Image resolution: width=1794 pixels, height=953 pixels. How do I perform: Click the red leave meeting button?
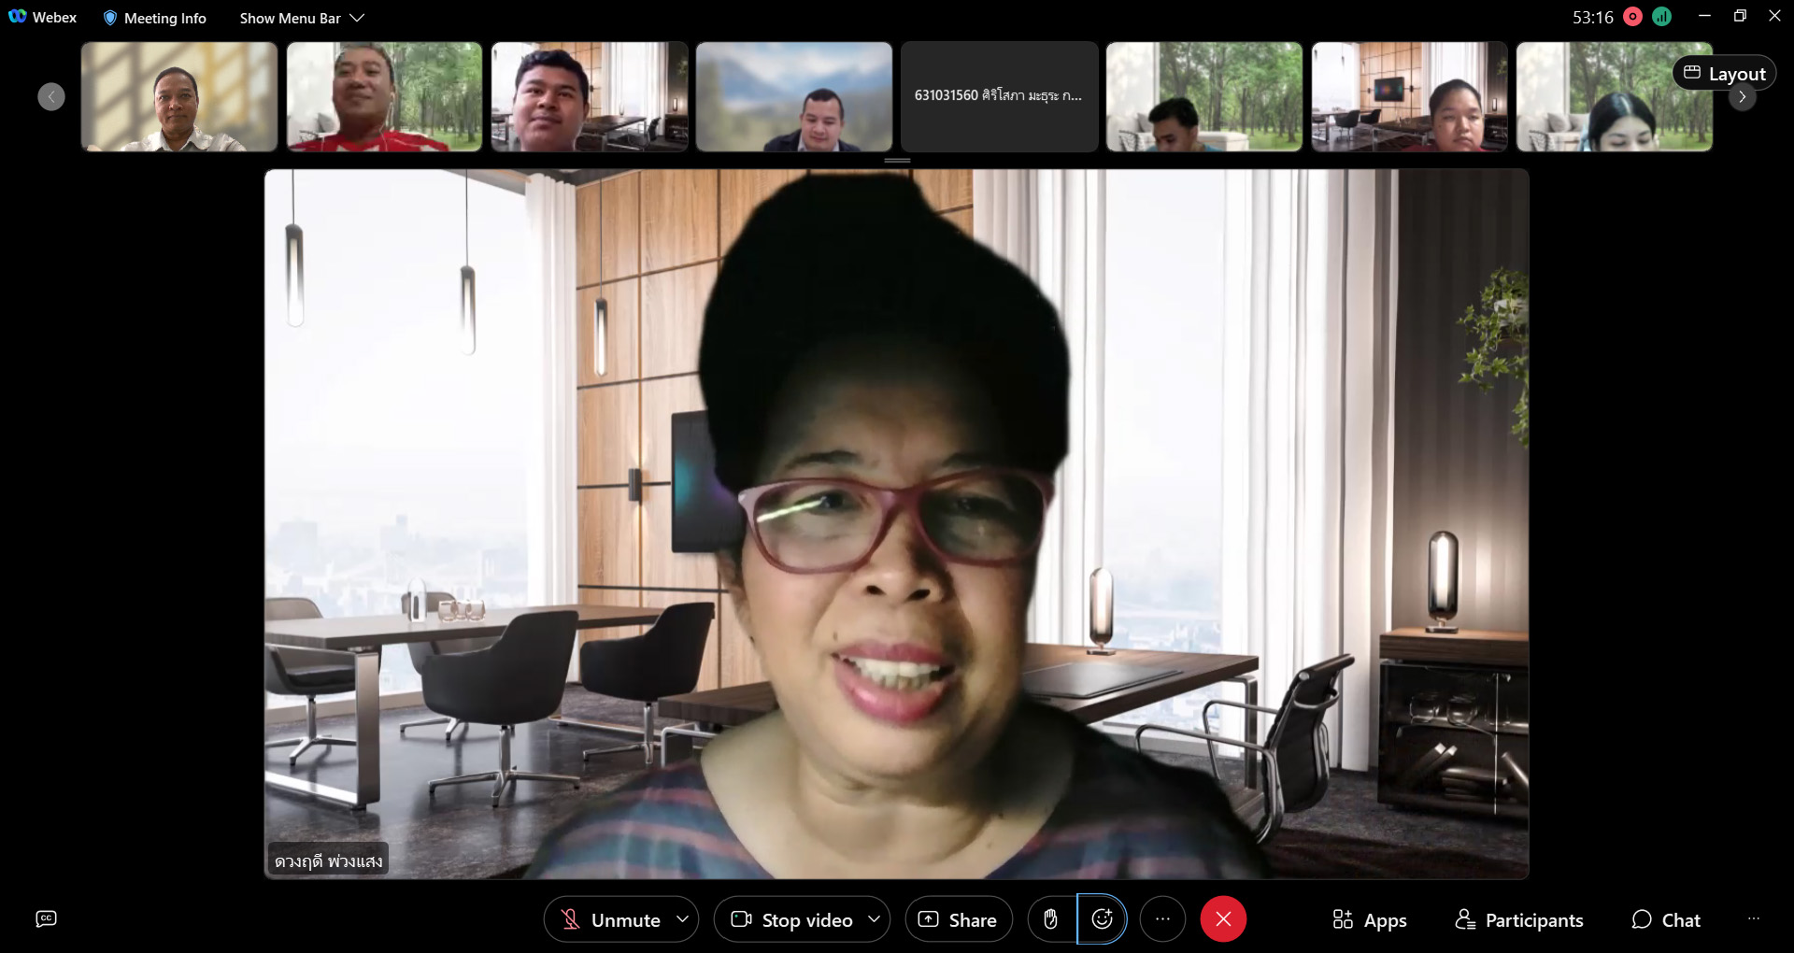point(1223,919)
